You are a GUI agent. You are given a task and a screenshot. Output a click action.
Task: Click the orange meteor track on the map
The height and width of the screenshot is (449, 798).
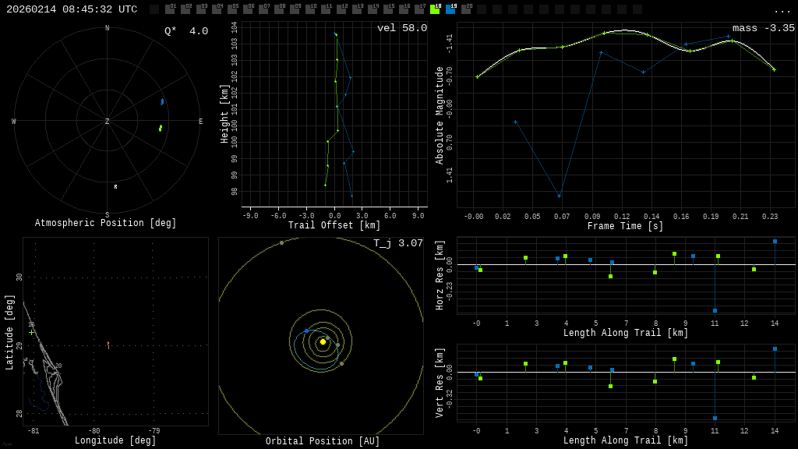[x=108, y=344]
